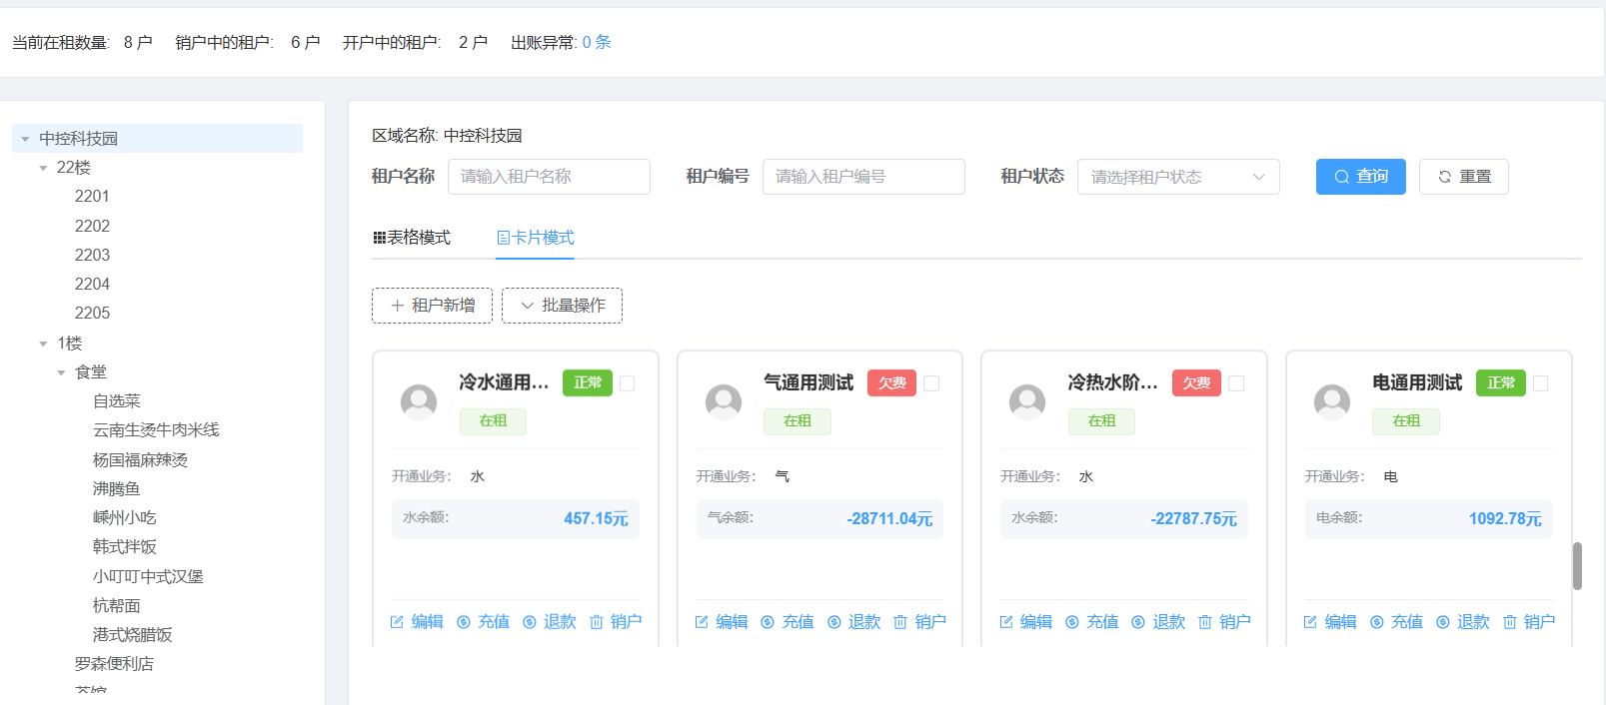Click trash icon on 冷热水阶 card
The width and height of the screenshot is (1606, 705).
click(1205, 622)
